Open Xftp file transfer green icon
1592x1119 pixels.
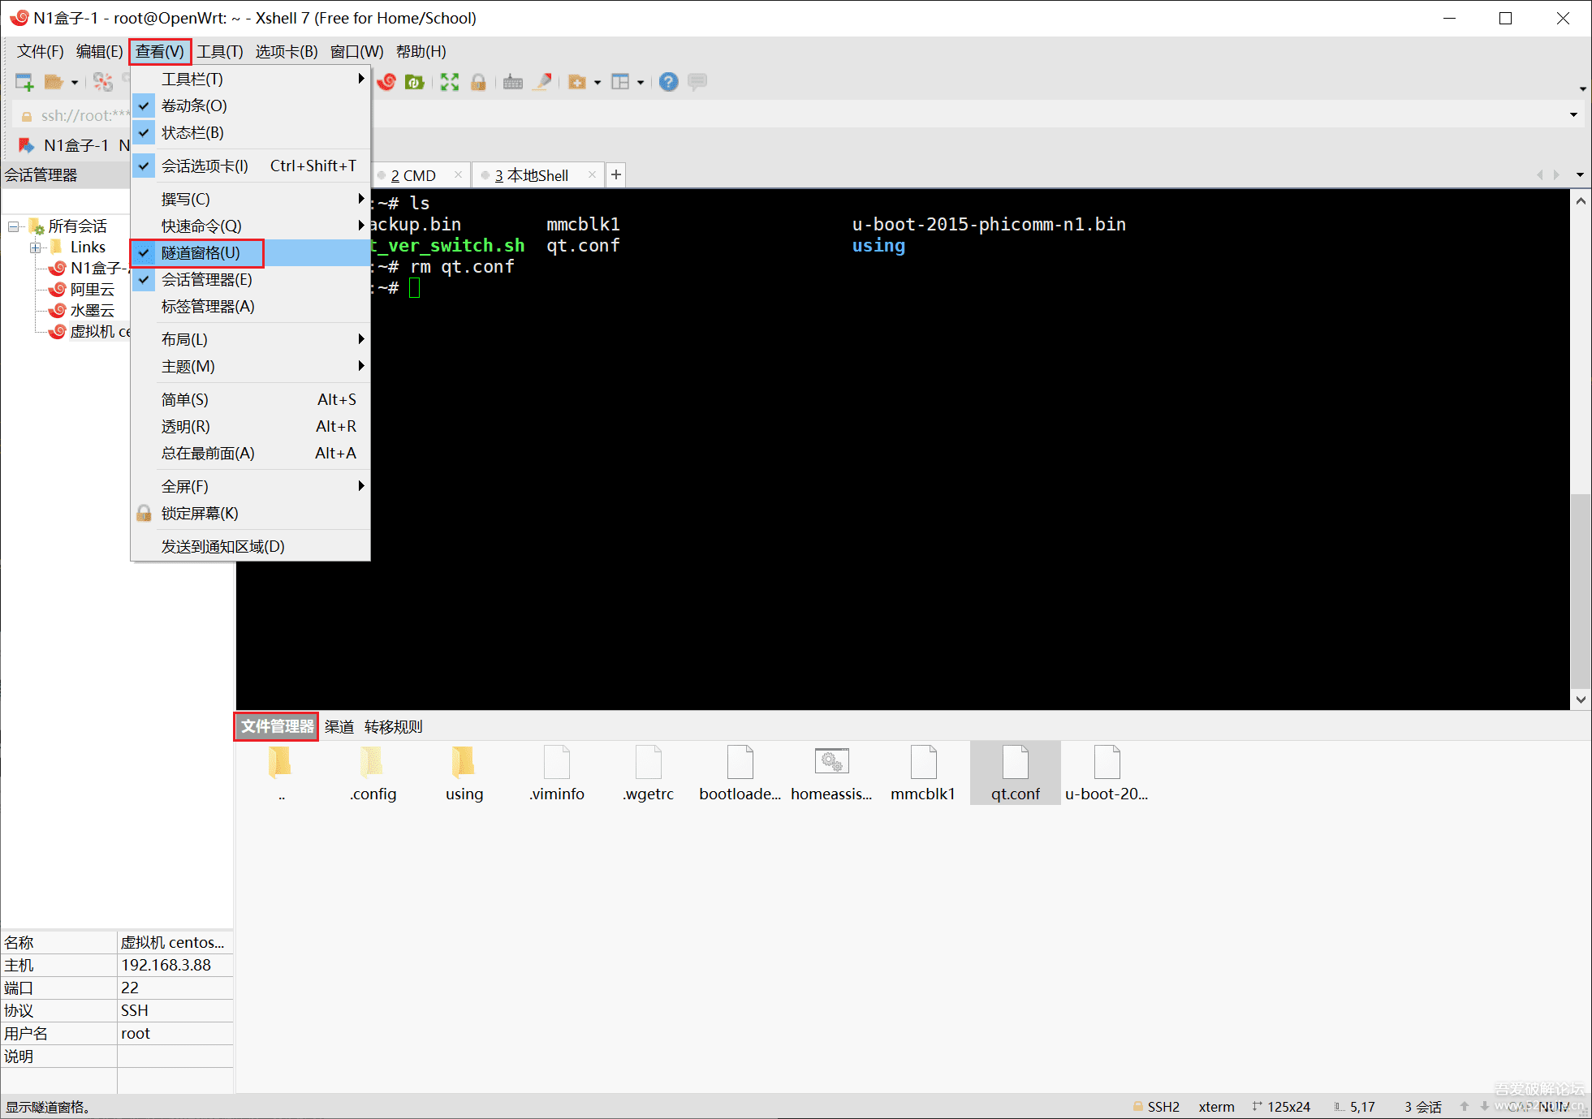[x=415, y=82]
